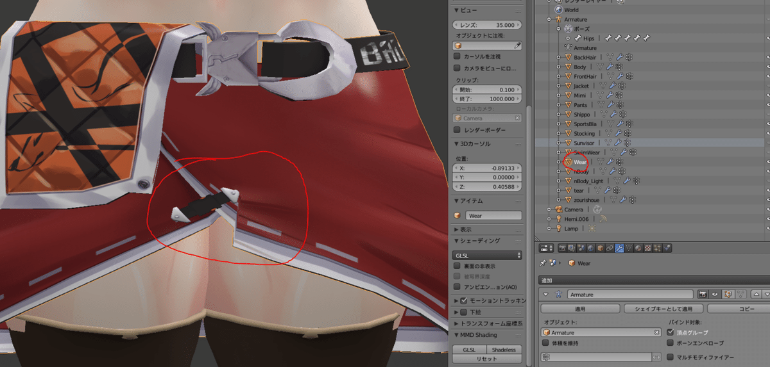This screenshot has width=770, height=367.
Task: Expand the Body object in outliner
Action: pos(558,67)
